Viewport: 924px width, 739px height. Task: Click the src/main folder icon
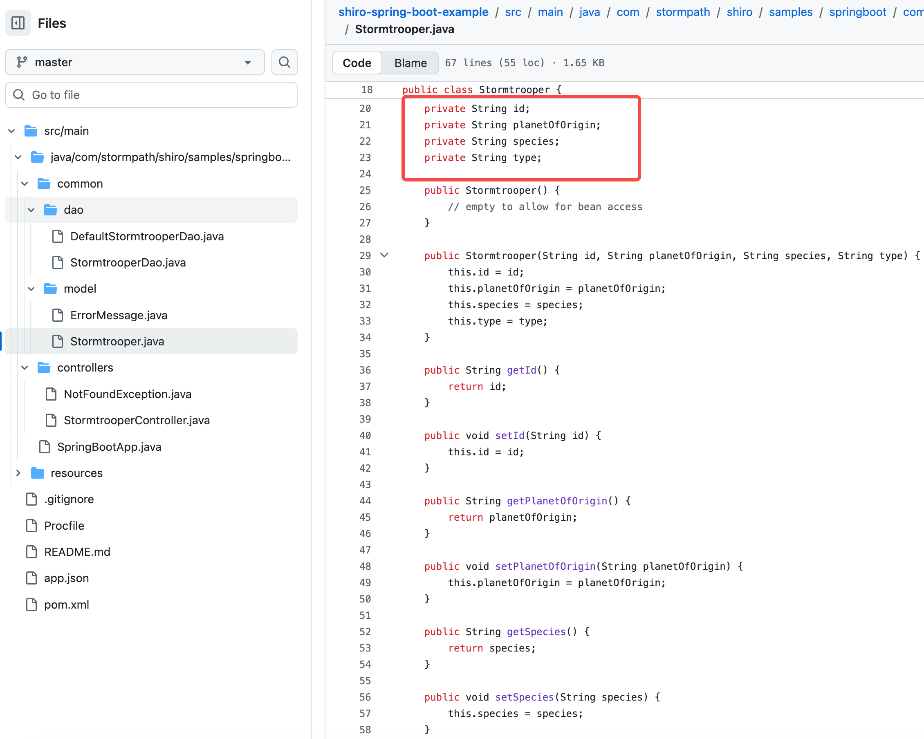click(31, 131)
